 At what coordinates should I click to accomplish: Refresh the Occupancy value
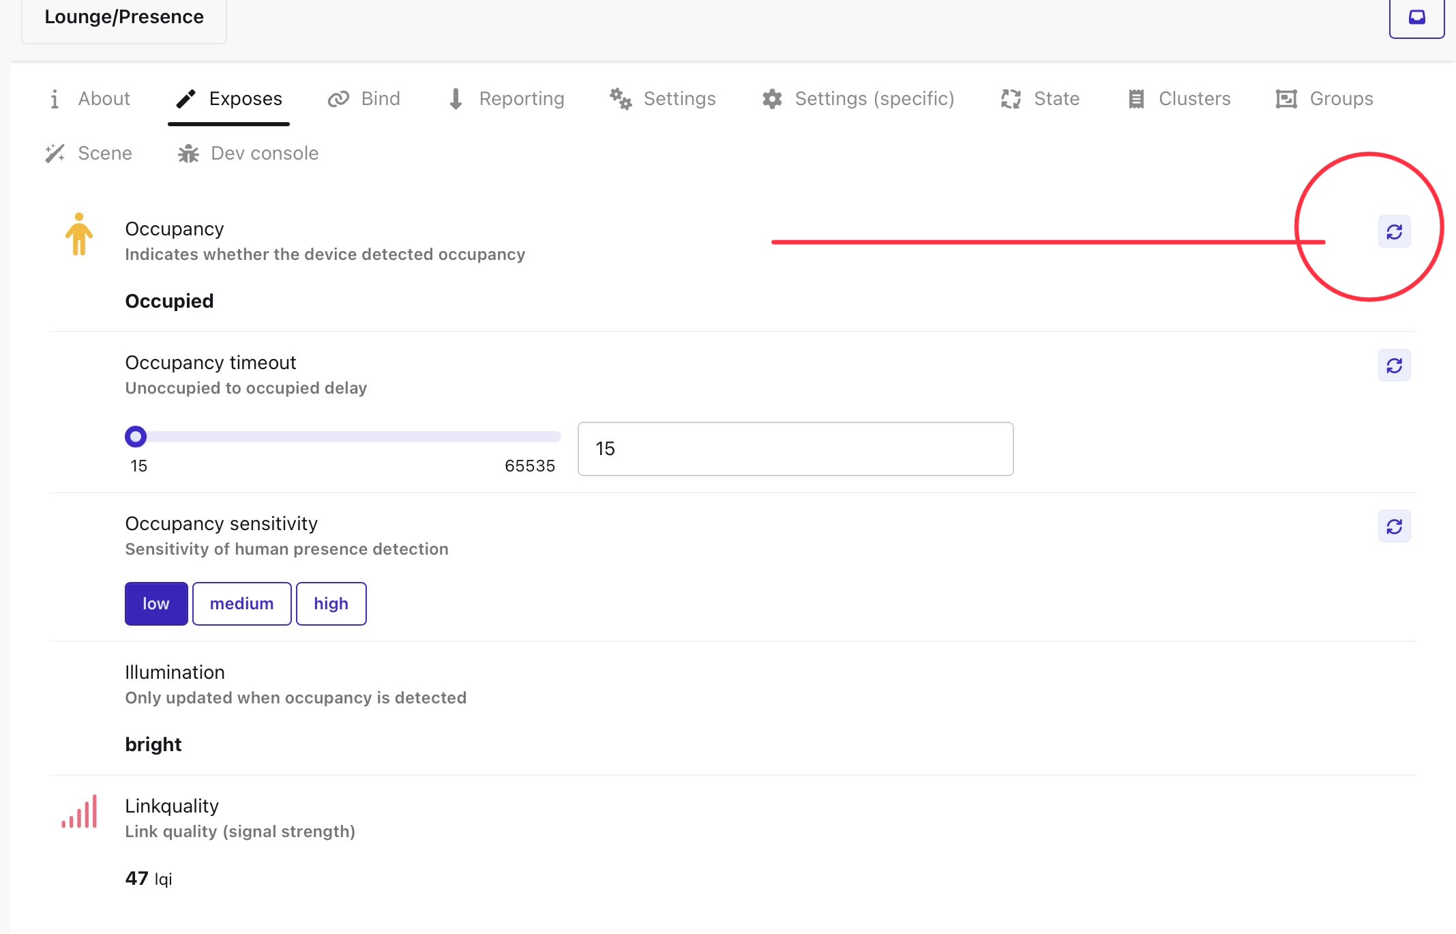(x=1394, y=232)
